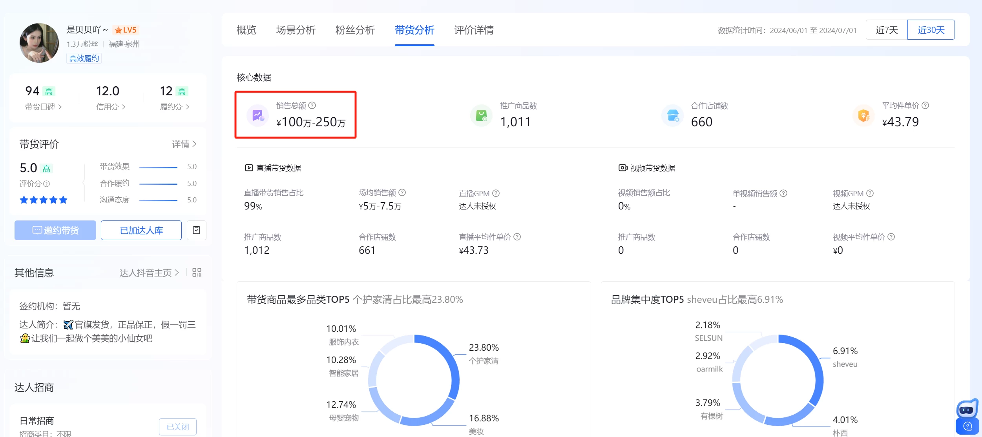This screenshot has width=982, height=437.
Task: Click the help icon beside 销售总额
Action: [x=312, y=105]
